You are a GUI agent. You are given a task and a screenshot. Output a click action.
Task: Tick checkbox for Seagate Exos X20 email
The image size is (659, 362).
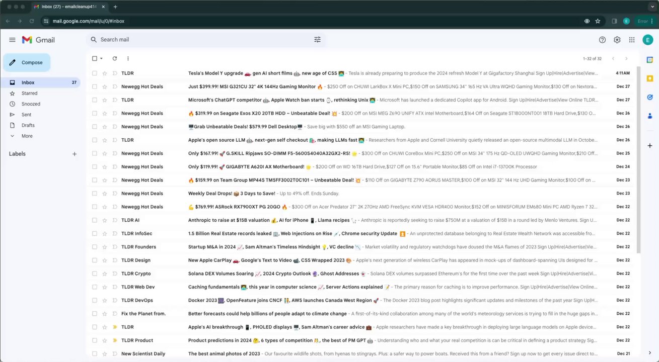click(x=94, y=113)
